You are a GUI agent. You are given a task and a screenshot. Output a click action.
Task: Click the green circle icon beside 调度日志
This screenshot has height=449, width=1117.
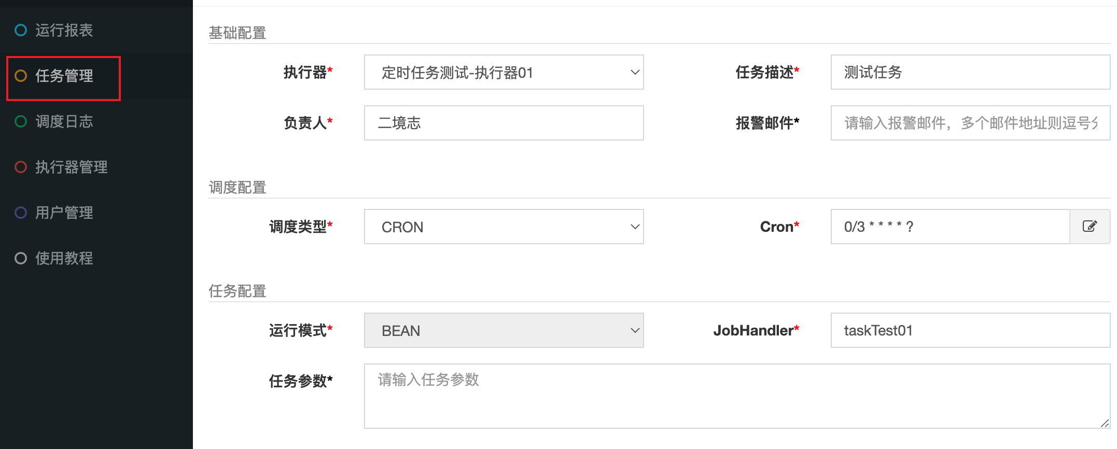pos(21,122)
